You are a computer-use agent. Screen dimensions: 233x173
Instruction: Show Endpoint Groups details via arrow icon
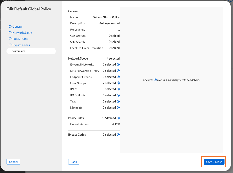point(118,77)
